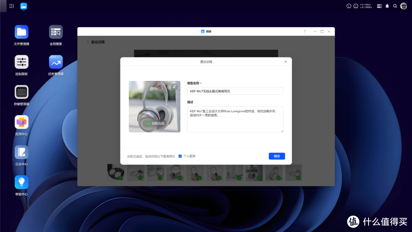Click the 退出训练 back link
Screen dimensions: 412x232
pos(96,42)
